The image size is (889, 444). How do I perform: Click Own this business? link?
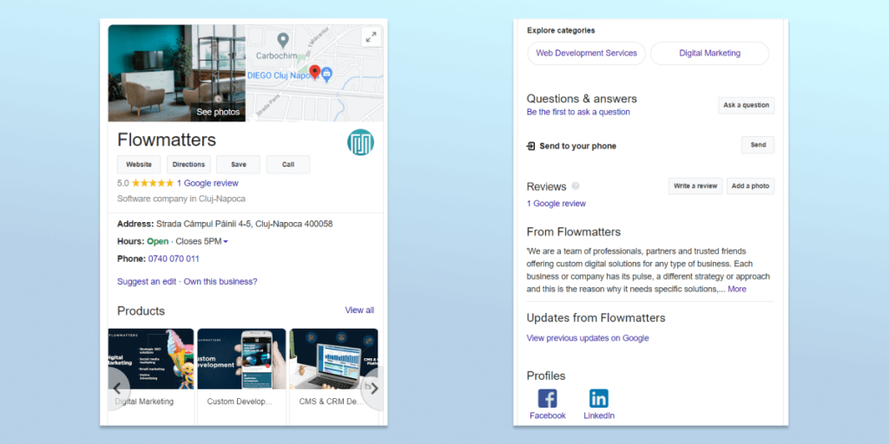[x=221, y=282]
